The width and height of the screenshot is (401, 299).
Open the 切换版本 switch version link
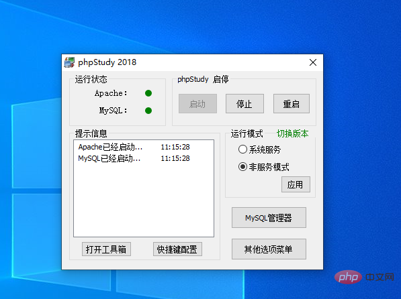(x=293, y=133)
